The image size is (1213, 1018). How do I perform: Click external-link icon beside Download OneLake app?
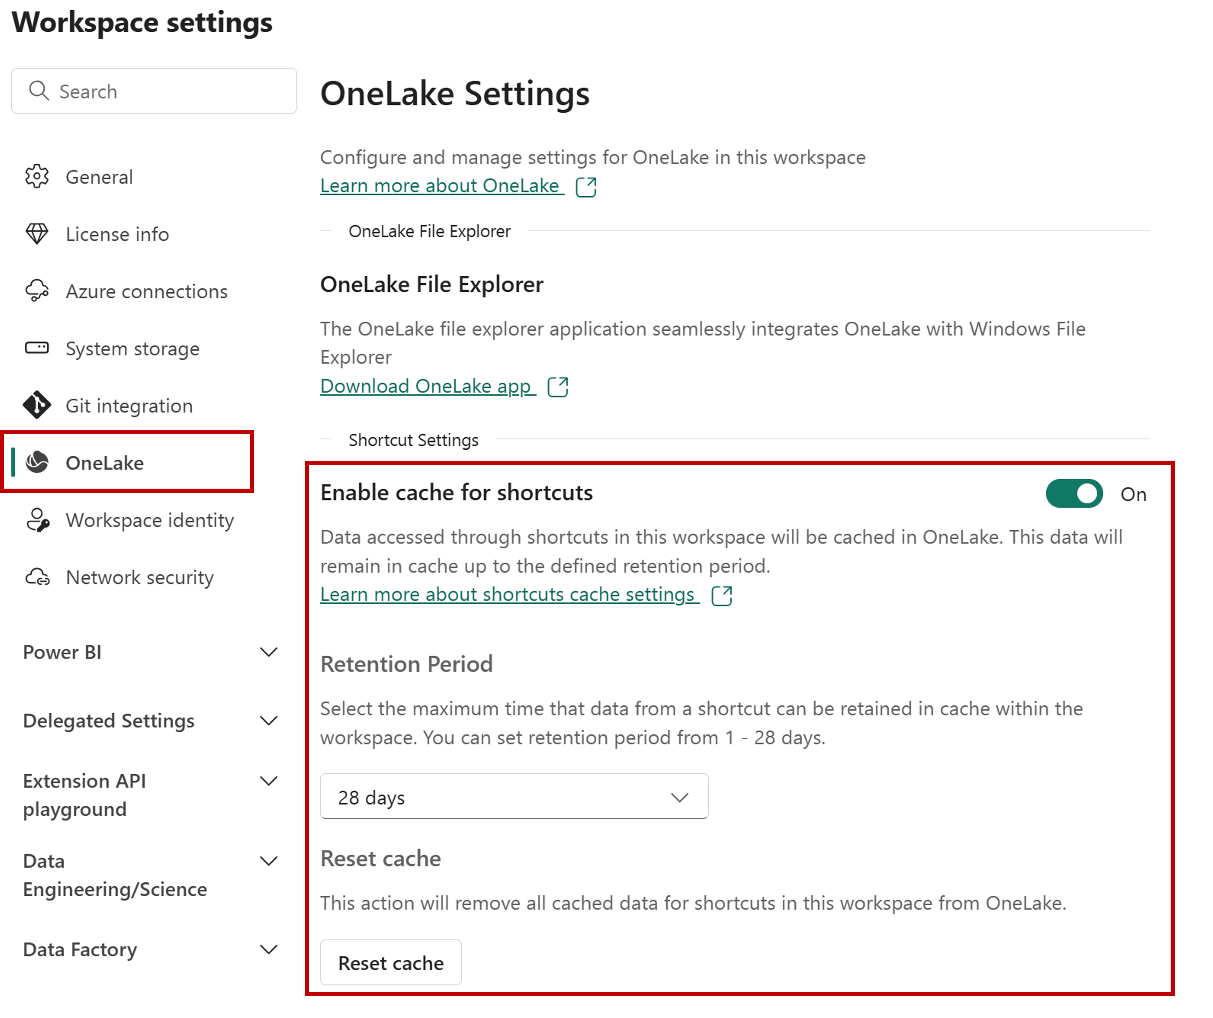coord(558,387)
